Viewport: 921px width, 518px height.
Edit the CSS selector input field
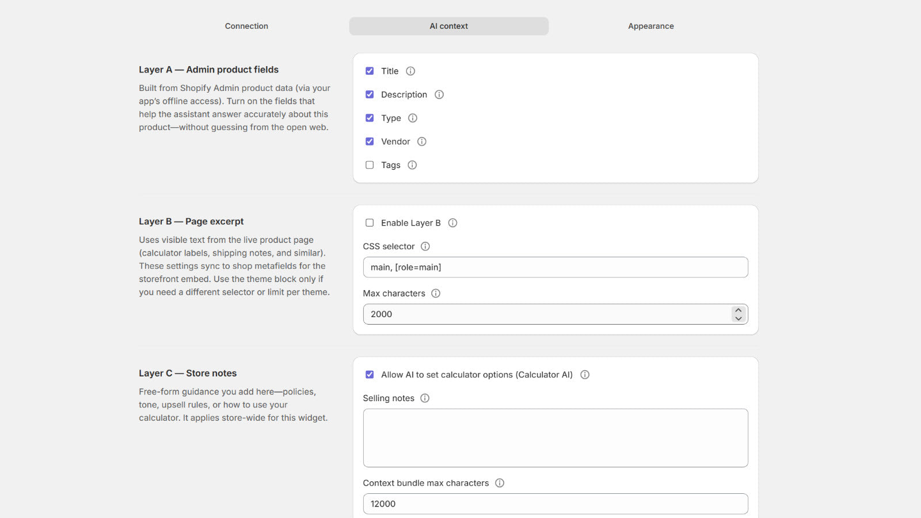[555, 267]
